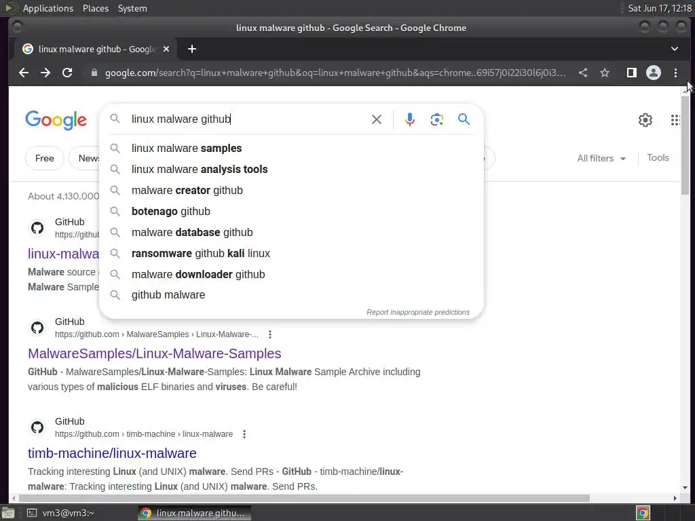Open options for MalwareSamples result
This screenshot has width=695, height=521.
pos(270,334)
